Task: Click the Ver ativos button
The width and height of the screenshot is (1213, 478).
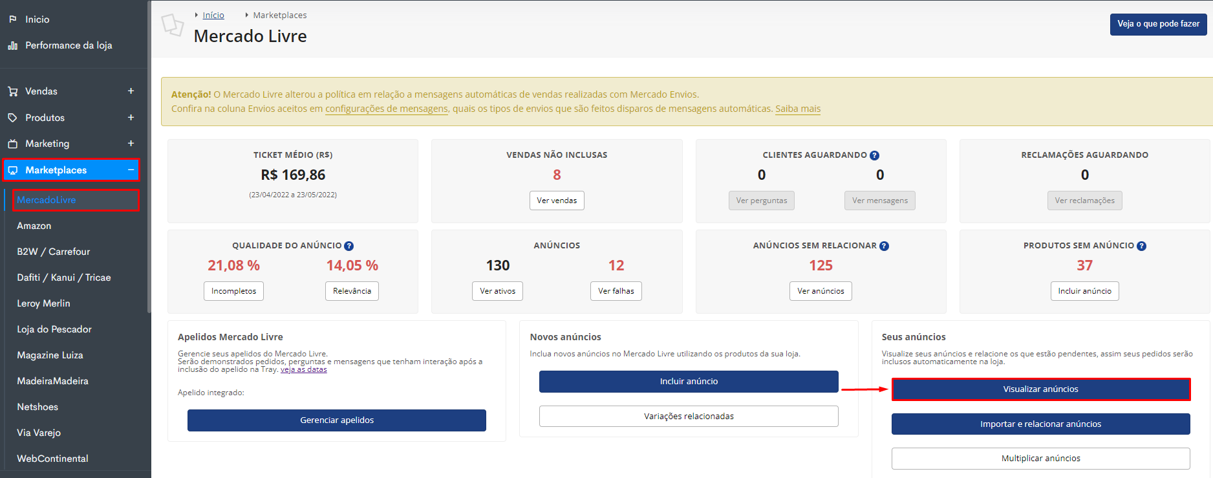Action: click(x=498, y=291)
